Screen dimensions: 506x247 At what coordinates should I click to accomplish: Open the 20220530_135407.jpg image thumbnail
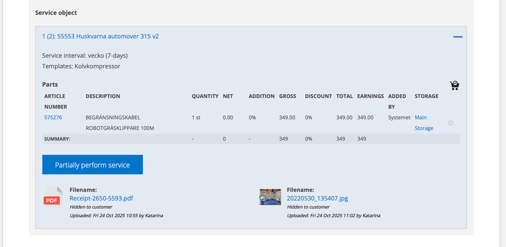pos(270,197)
